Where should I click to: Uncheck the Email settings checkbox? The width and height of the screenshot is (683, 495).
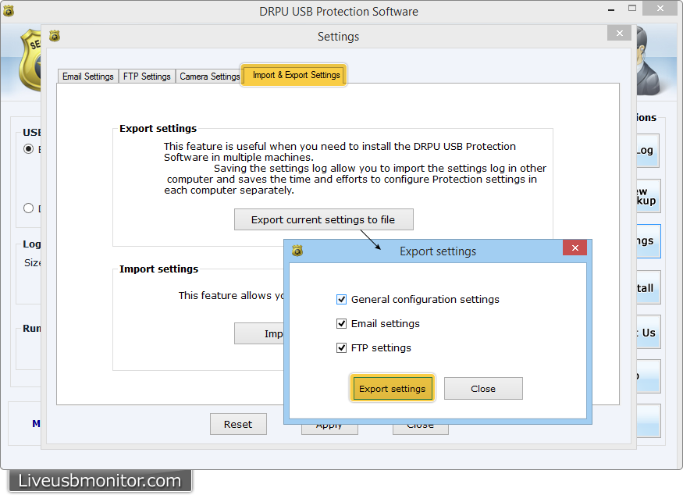[342, 323]
